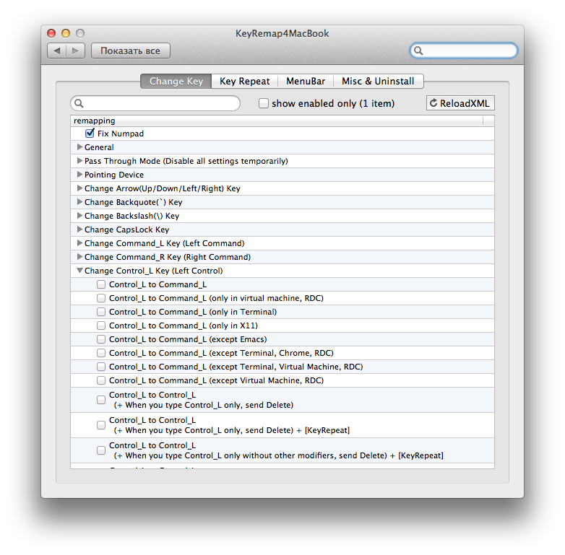Check Control_L only send Delete option
This screenshot has height=555, width=565.
101,400
